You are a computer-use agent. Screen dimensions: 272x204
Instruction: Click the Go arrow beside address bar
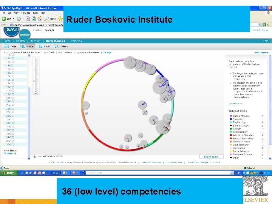pos(264,25)
